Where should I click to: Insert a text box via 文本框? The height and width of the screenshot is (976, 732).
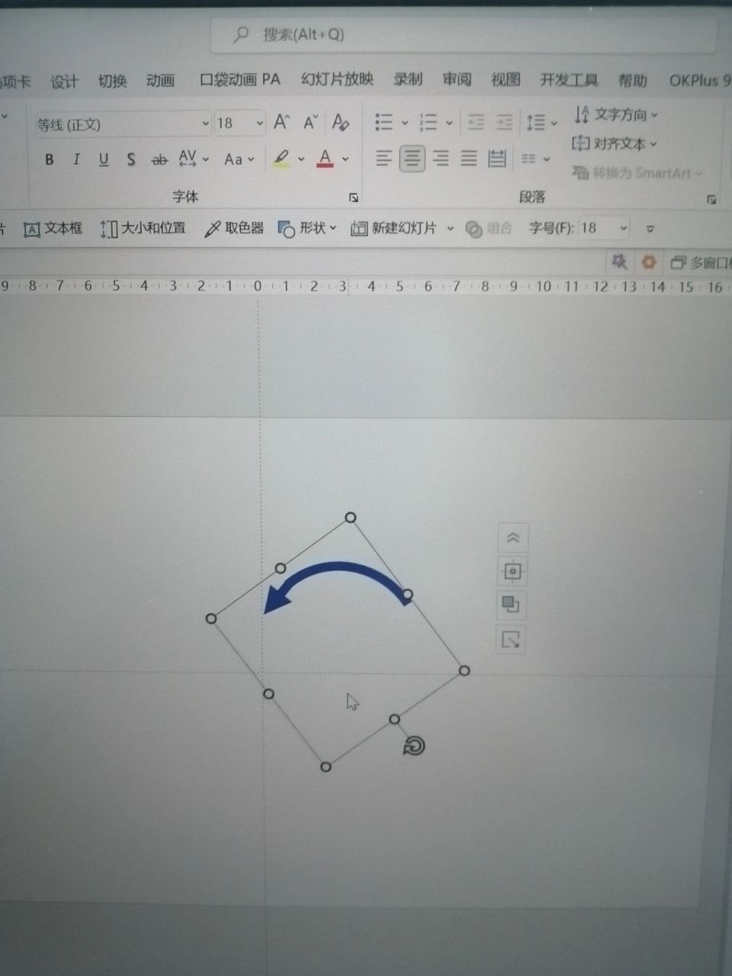coord(53,228)
